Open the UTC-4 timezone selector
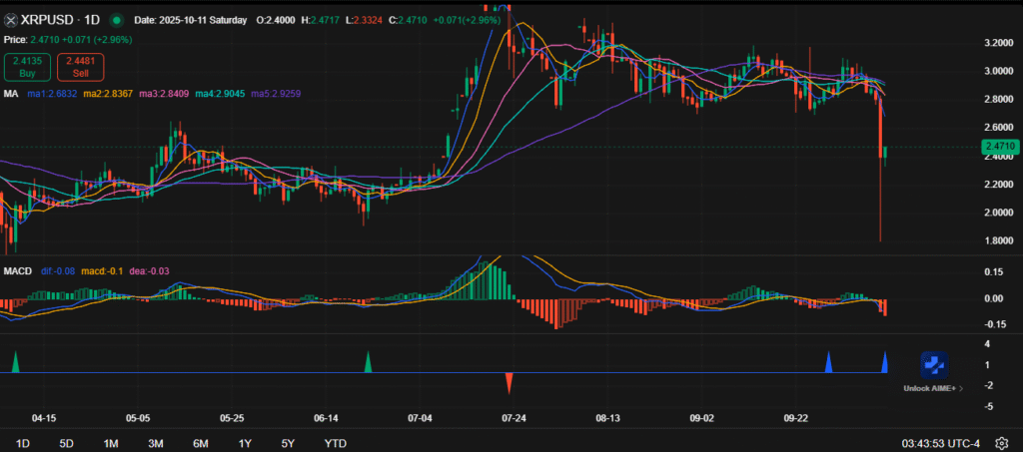Screen dimensions: 1023x452 pyautogui.click(x=964, y=443)
